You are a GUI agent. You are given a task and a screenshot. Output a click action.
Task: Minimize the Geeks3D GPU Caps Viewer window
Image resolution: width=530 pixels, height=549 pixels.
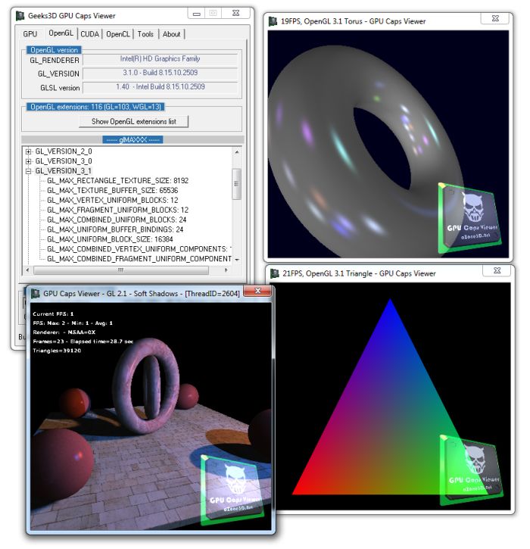pyautogui.click(x=197, y=14)
